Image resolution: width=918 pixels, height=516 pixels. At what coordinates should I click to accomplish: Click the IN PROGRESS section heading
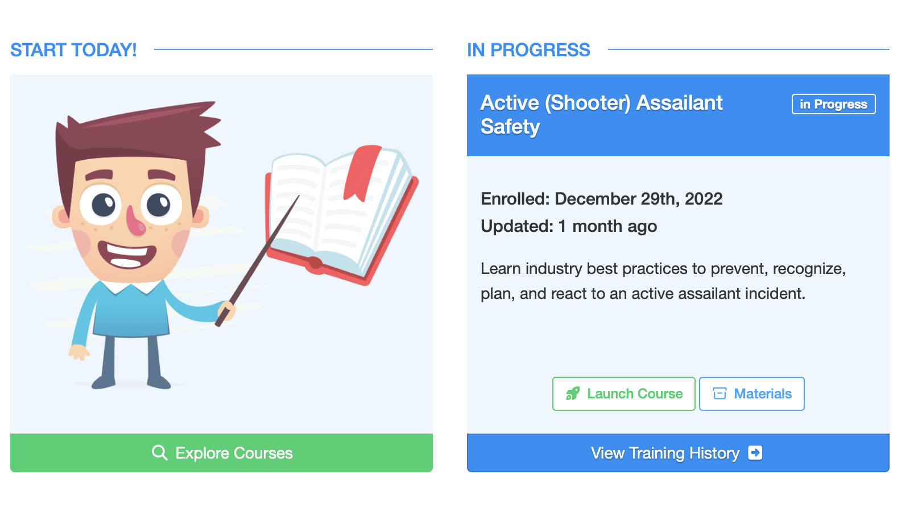pos(528,50)
